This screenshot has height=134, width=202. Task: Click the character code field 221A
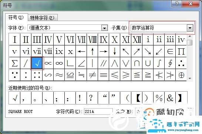98,111
